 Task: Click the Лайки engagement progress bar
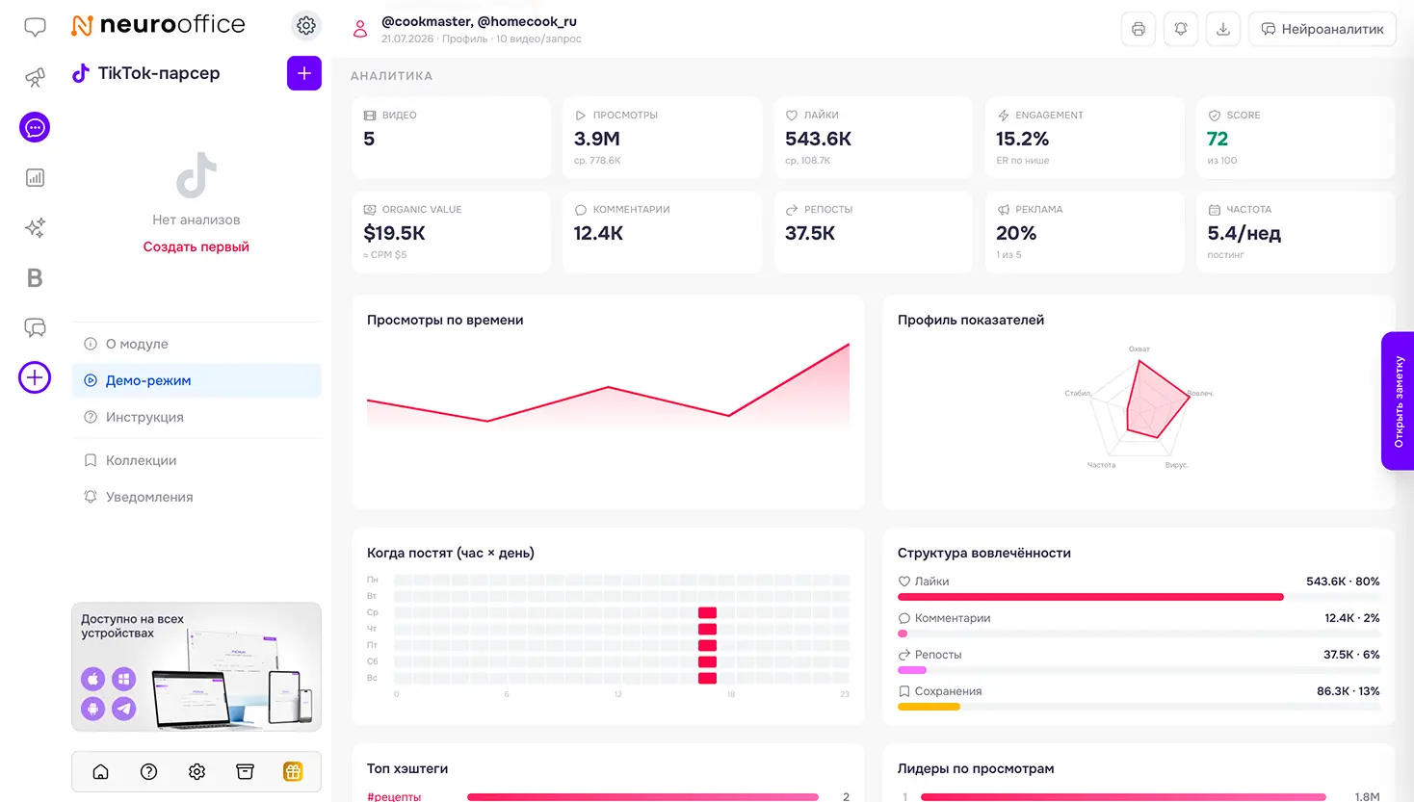(1139, 597)
